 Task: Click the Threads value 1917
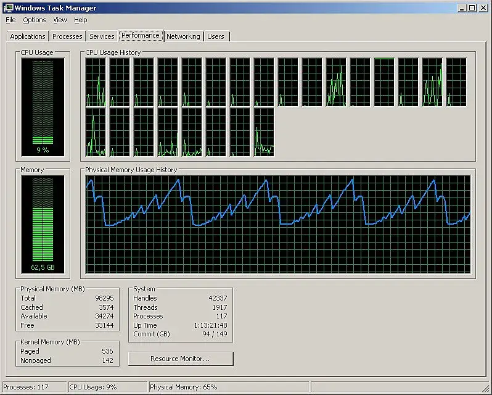pos(219,307)
